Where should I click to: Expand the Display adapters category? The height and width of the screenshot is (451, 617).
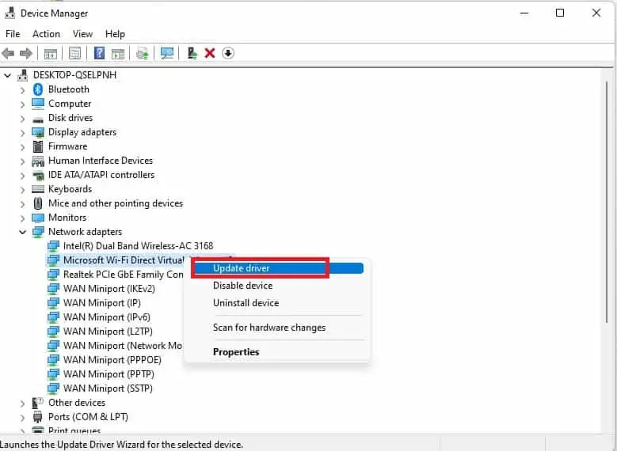22,133
